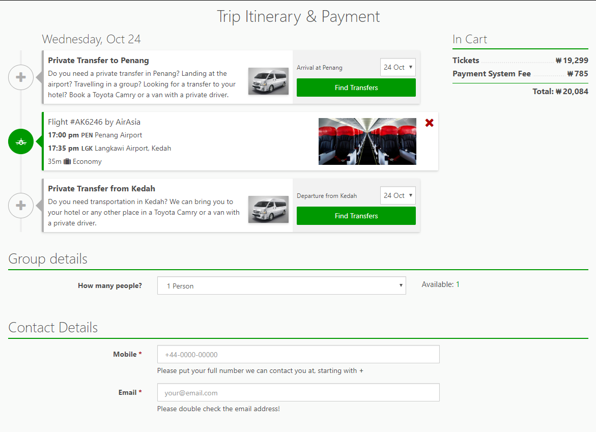Click the Wednesday, Oct 24 date heading
Screen dimensions: 596x432
[x=91, y=39]
